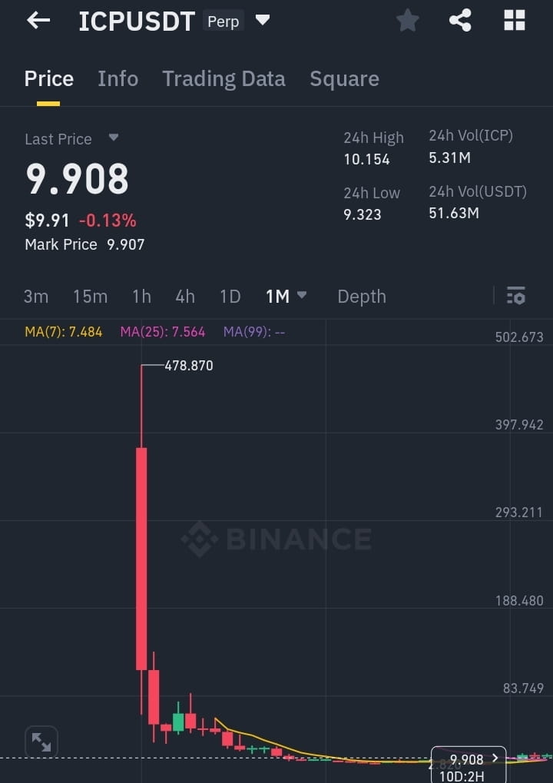Select the 4h chart interval
The height and width of the screenshot is (783, 553).
pyautogui.click(x=185, y=297)
